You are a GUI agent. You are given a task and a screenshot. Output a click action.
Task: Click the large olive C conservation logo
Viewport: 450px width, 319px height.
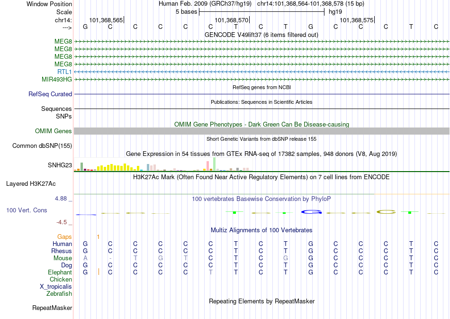coord(386,212)
